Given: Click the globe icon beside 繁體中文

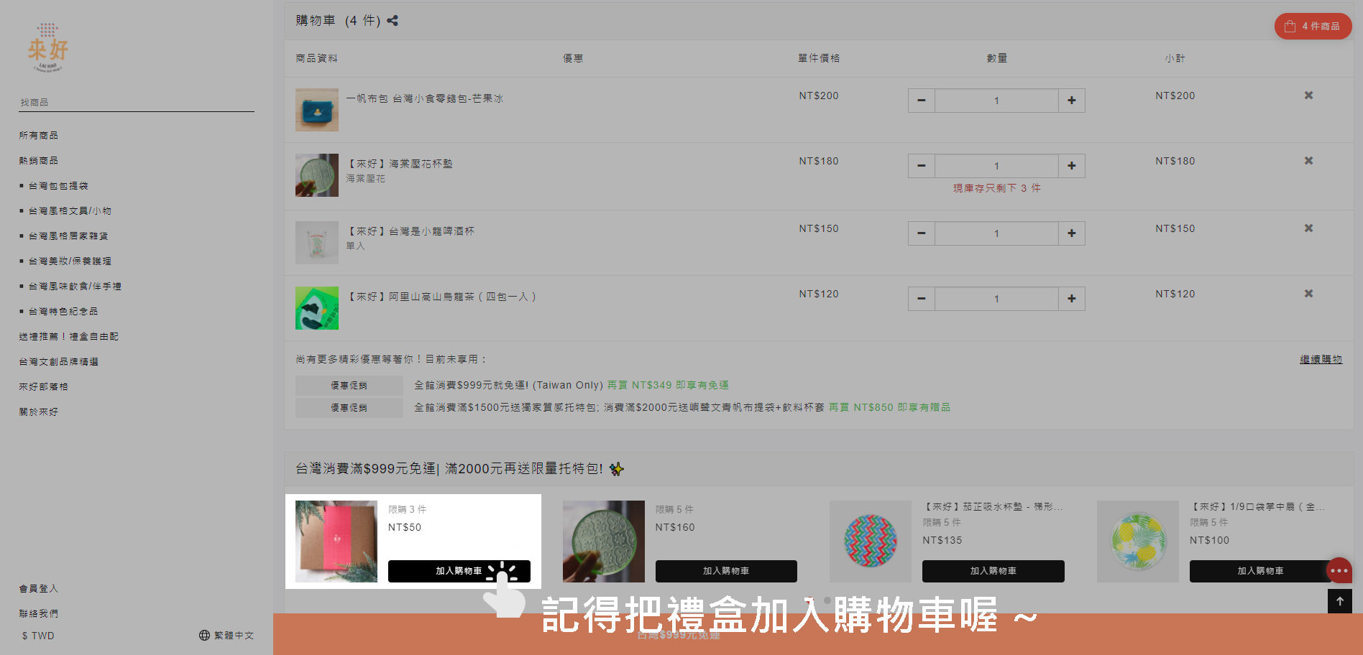Looking at the screenshot, I should click(x=204, y=636).
